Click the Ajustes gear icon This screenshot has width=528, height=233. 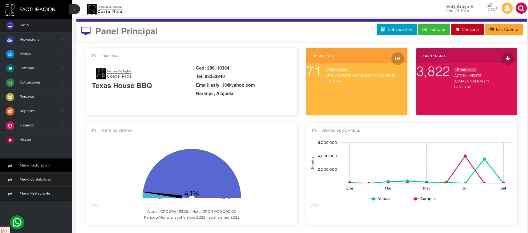coord(10,140)
